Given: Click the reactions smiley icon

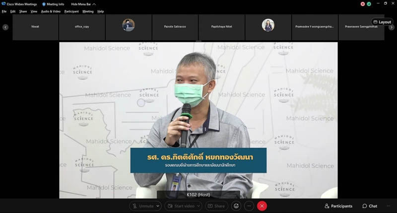Looking at the screenshot, I should tap(236, 206).
